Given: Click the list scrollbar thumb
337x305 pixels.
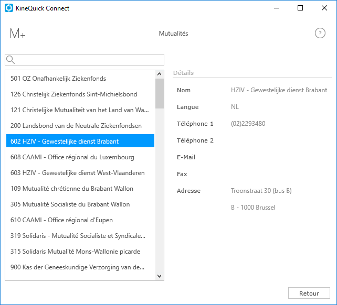Looking at the screenshot, I should click(x=160, y=93).
